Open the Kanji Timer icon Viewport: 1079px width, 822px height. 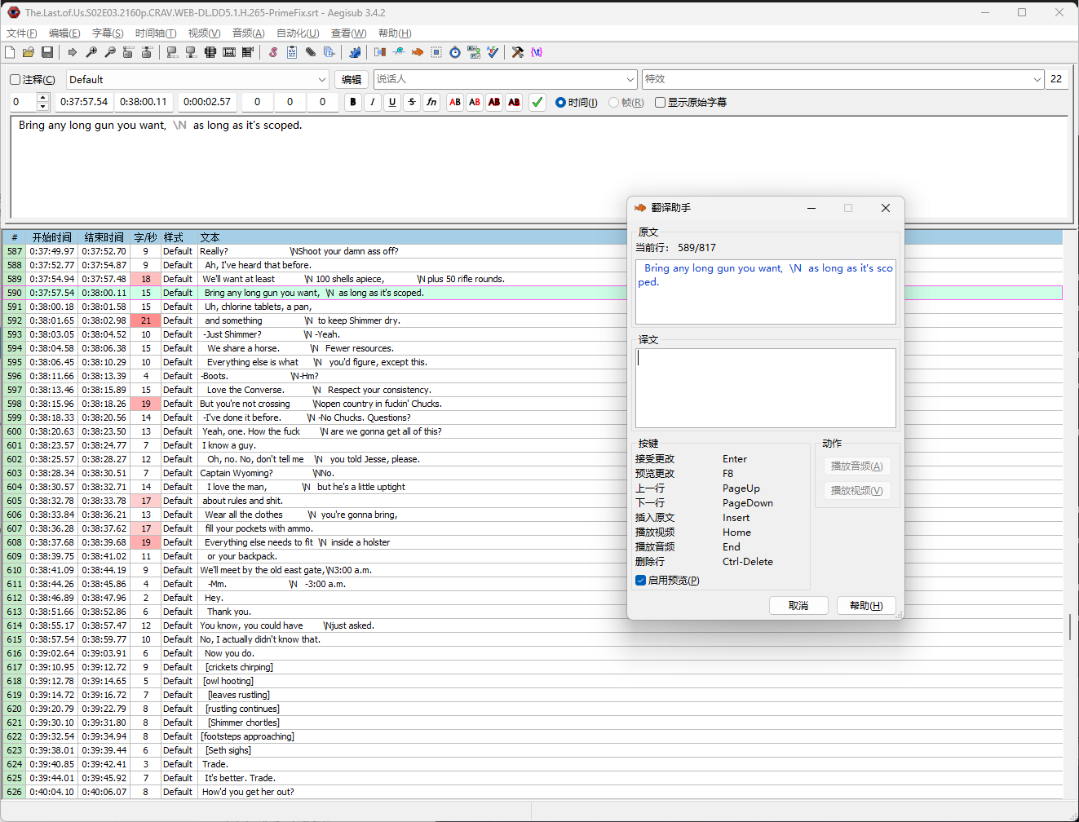click(x=474, y=52)
